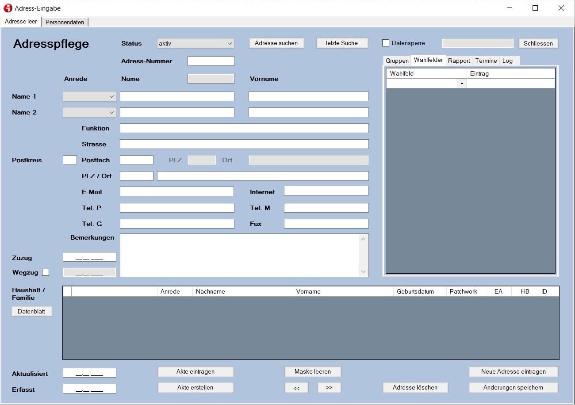This screenshot has height=405, width=575.
Task: Click into the Strasse input field
Action: click(x=244, y=144)
